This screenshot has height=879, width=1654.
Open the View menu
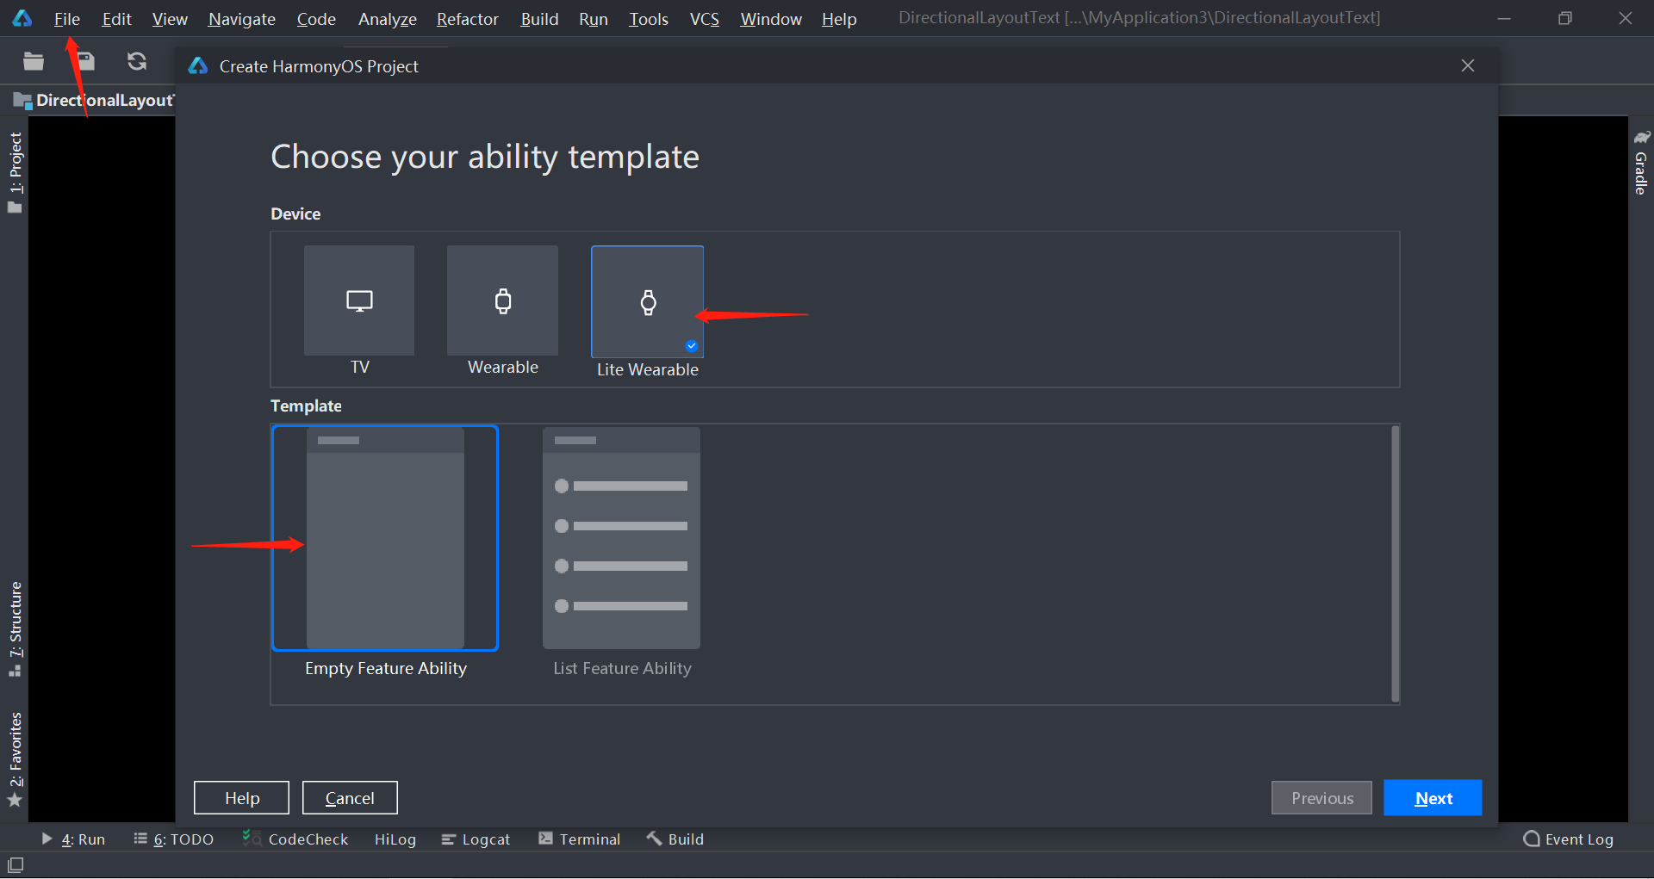(170, 19)
